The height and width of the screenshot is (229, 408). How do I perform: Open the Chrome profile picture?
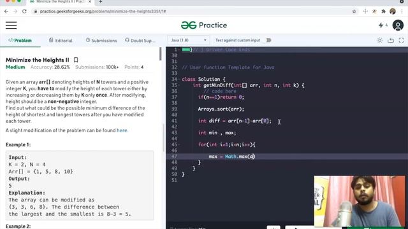[393, 11]
